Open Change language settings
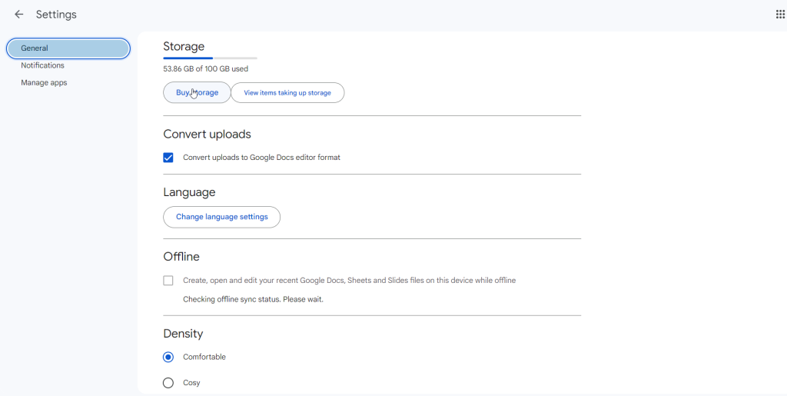 (x=221, y=217)
